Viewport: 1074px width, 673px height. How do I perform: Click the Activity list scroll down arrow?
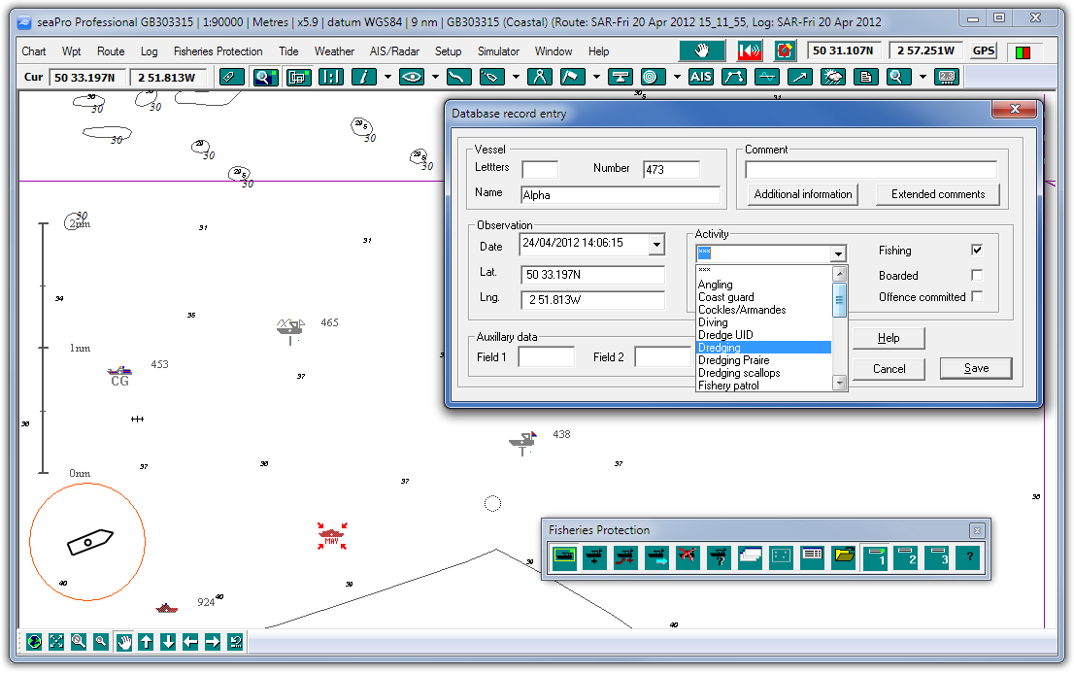coord(840,383)
